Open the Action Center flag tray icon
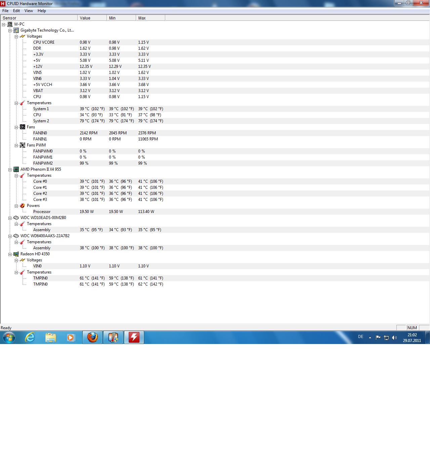This screenshot has width=430, height=470. [378, 338]
